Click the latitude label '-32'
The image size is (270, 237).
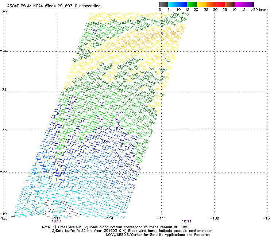[3, 50]
